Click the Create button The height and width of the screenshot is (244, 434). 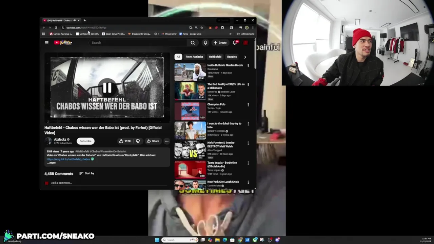tap(220, 43)
